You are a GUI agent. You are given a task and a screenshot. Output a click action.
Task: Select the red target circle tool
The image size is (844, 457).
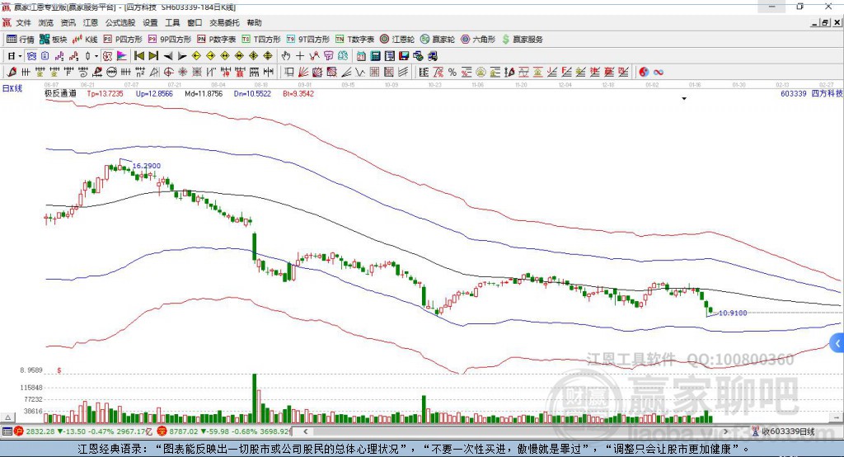pyautogui.click(x=168, y=73)
